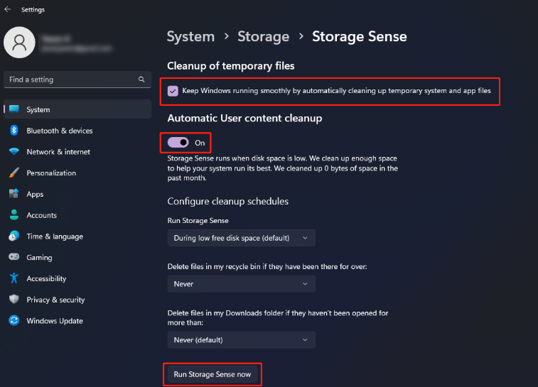Navigate to Storage breadcrumb link
The height and width of the screenshot is (387, 538).
point(263,37)
